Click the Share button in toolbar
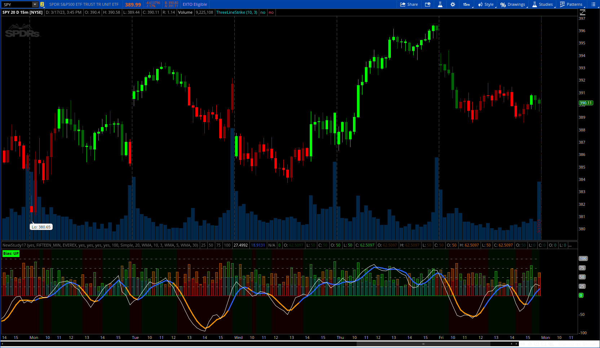 click(409, 4)
